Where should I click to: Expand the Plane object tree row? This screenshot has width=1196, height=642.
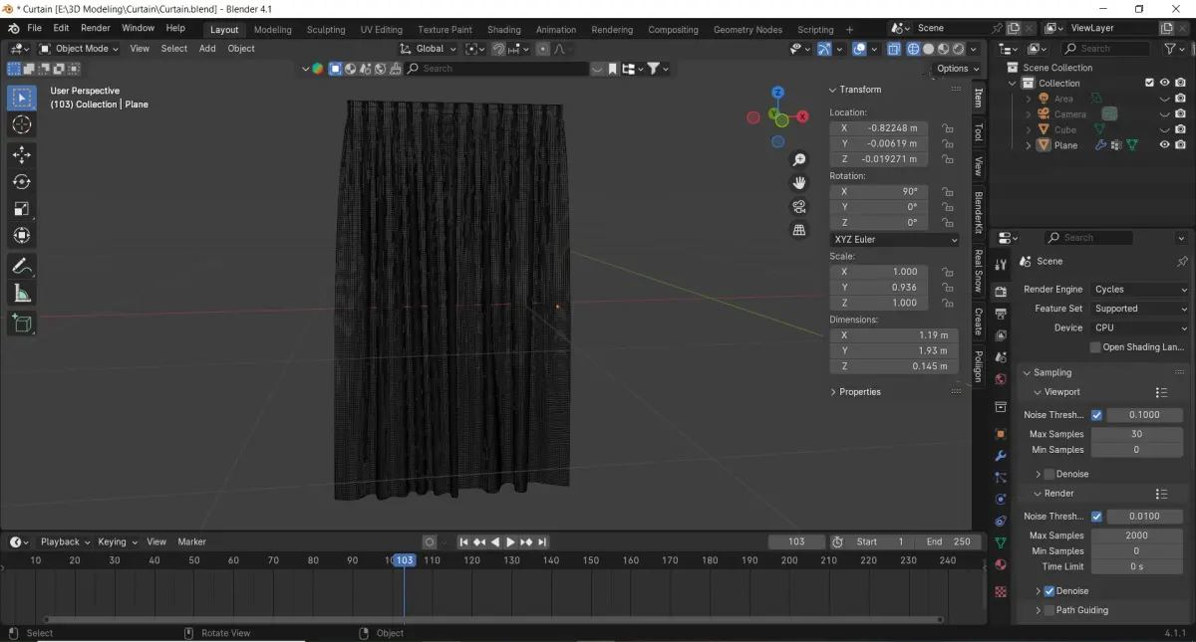point(1029,145)
